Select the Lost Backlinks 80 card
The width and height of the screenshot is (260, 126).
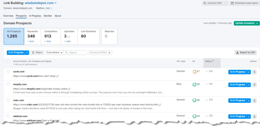(88, 36)
